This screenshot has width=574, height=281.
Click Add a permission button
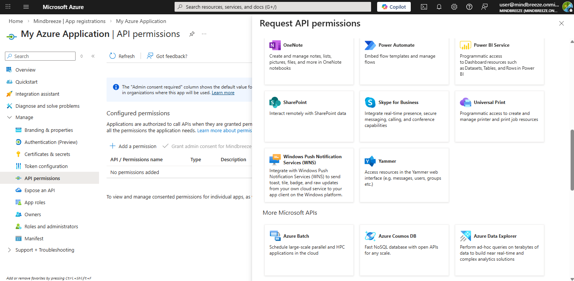click(x=133, y=146)
